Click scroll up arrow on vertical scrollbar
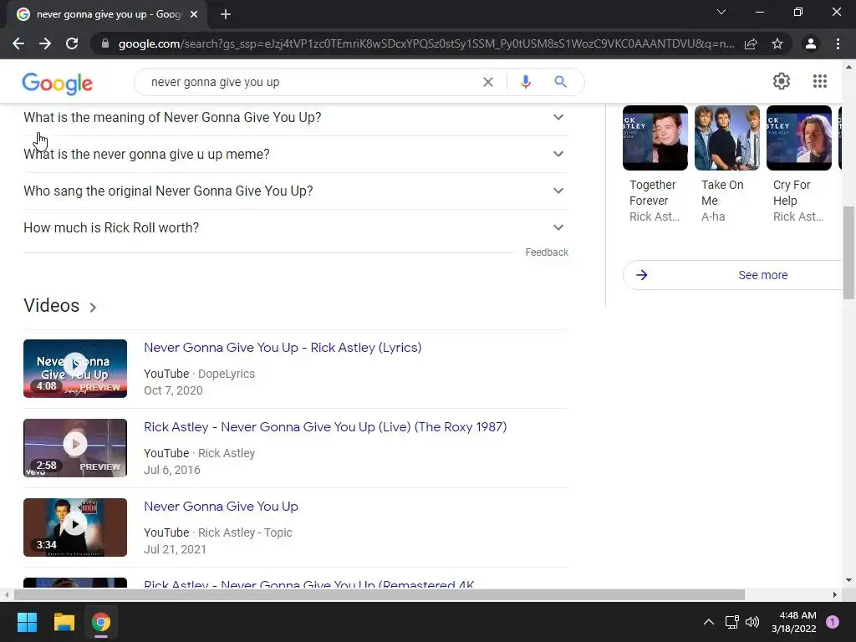 tap(848, 67)
